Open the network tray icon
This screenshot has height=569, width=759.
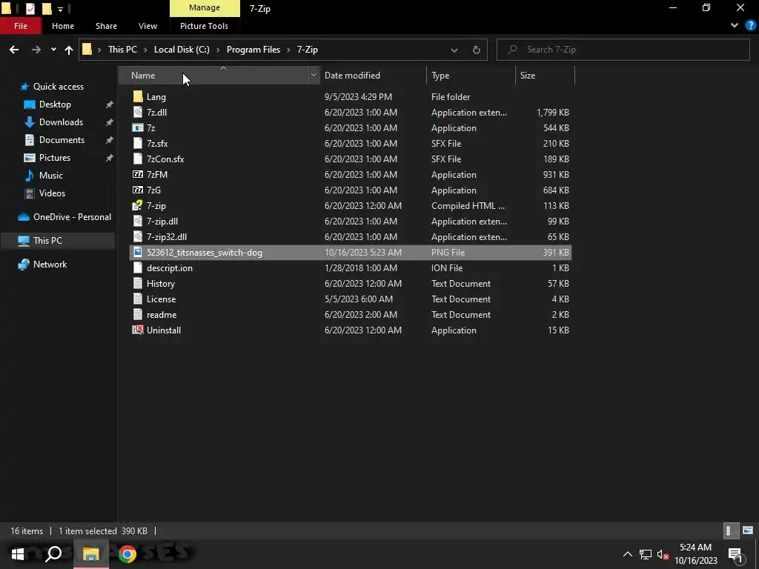tap(646, 554)
